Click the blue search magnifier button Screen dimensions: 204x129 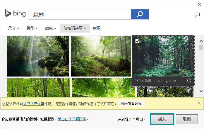(140, 14)
